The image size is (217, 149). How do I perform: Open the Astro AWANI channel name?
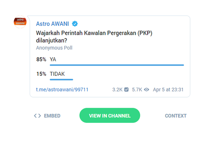[52, 24]
